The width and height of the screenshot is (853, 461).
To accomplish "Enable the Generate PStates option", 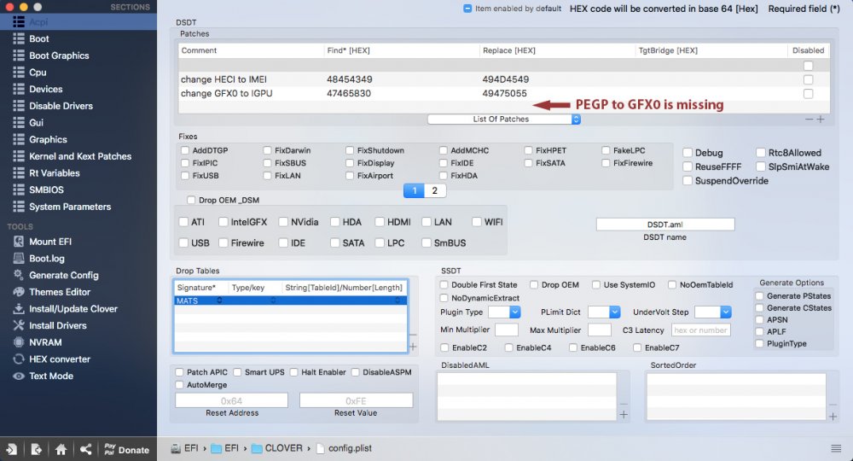I will [759, 296].
